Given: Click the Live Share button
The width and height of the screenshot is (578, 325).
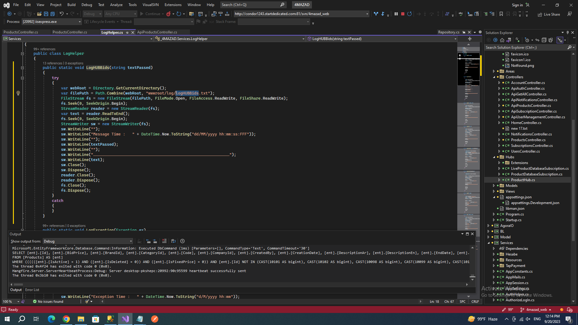Looking at the screenshot, I should click(x=549, y=14).
